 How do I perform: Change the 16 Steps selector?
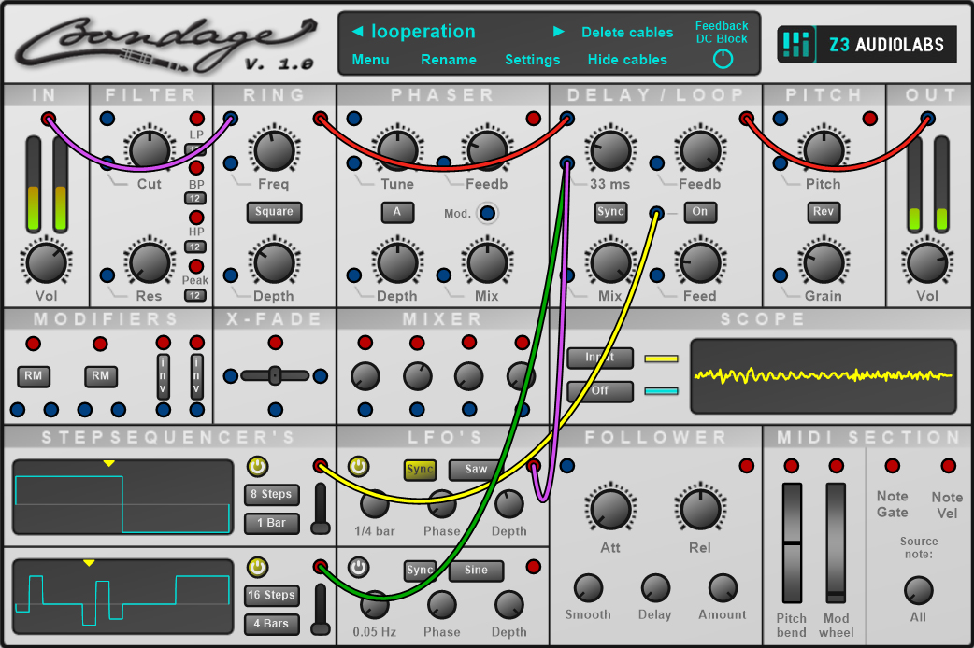(271, 595)
